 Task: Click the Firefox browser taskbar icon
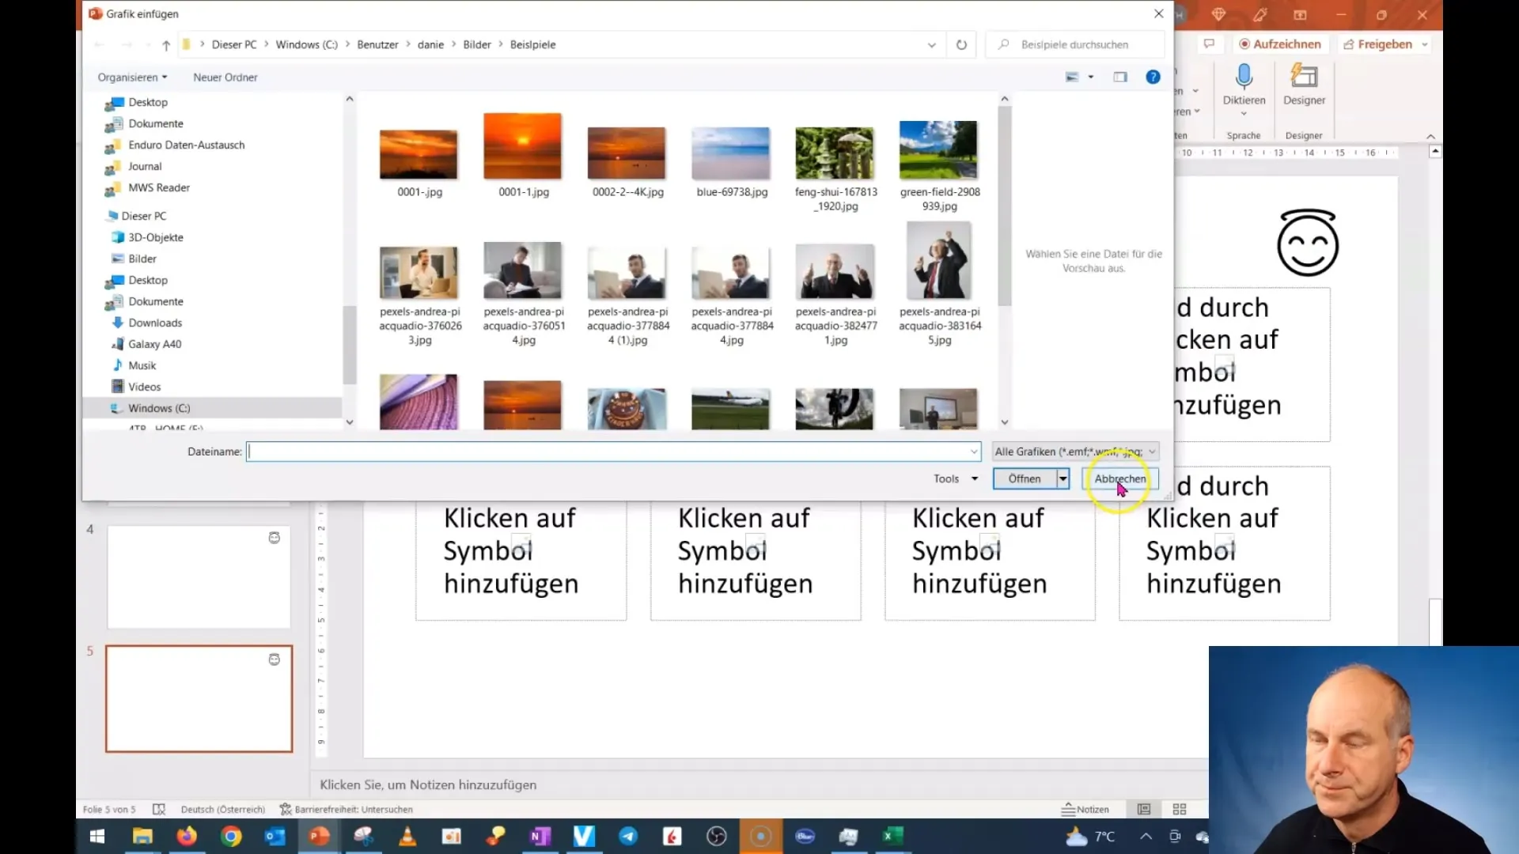(186, 835)
